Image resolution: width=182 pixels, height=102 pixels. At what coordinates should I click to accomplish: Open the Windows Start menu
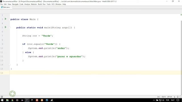[x=2, y=100]
